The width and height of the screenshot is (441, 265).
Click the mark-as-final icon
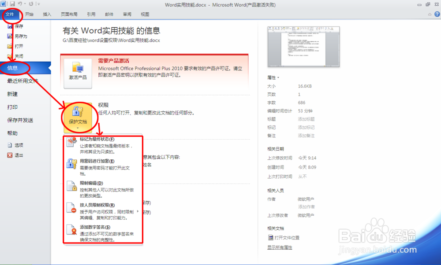click(x=71, y=142)
